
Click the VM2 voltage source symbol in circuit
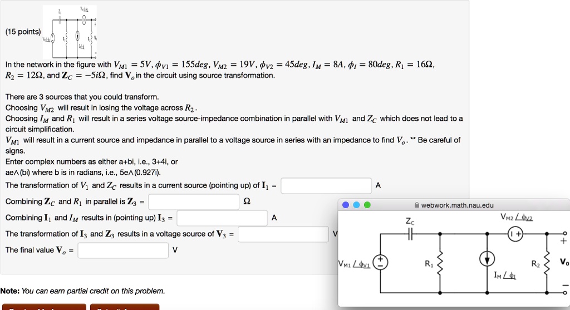515,234
